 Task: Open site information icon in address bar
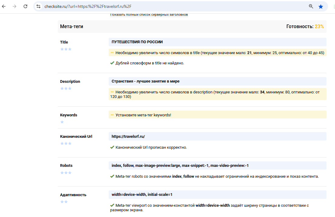point(38,6)
